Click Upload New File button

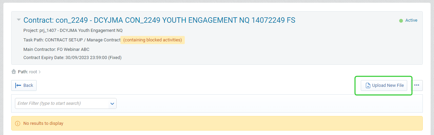tap(384, 85)
